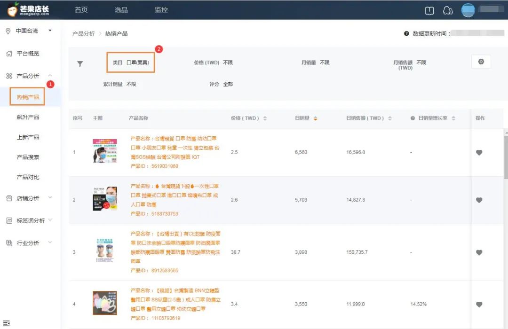The image size is (508, 329).
Task: Open the 累计销量 不限 filter
Action: [119, 84]
